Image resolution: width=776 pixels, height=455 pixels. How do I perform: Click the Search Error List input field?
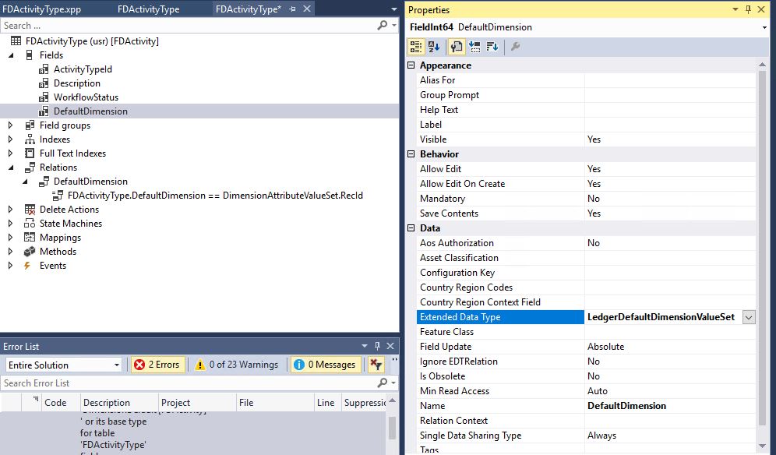click(187, 383)
